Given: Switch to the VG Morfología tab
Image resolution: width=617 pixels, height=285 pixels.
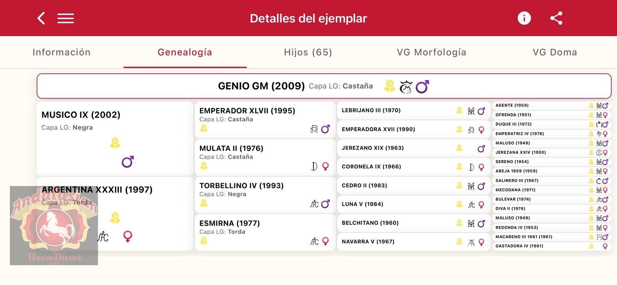Looking at the screenshot, I should pyautogui.click(x=432, y=52).
